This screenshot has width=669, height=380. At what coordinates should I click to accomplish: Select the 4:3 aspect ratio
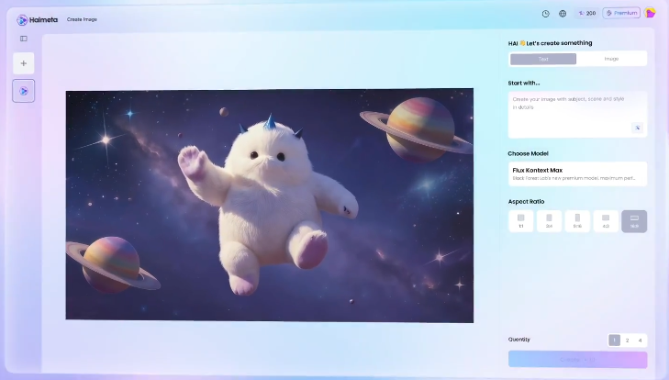click(x=606, y=221)
